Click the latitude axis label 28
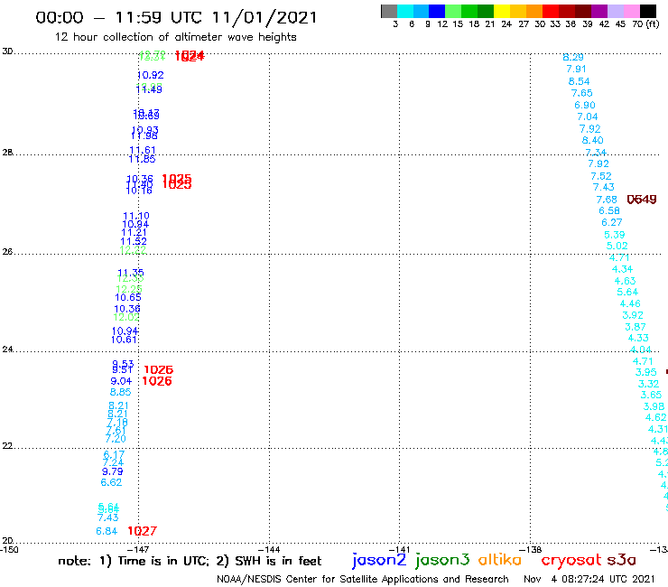 point(7,153)
